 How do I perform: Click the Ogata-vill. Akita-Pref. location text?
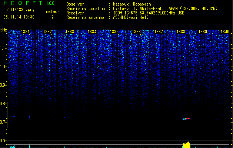click(x=165, y=9)
